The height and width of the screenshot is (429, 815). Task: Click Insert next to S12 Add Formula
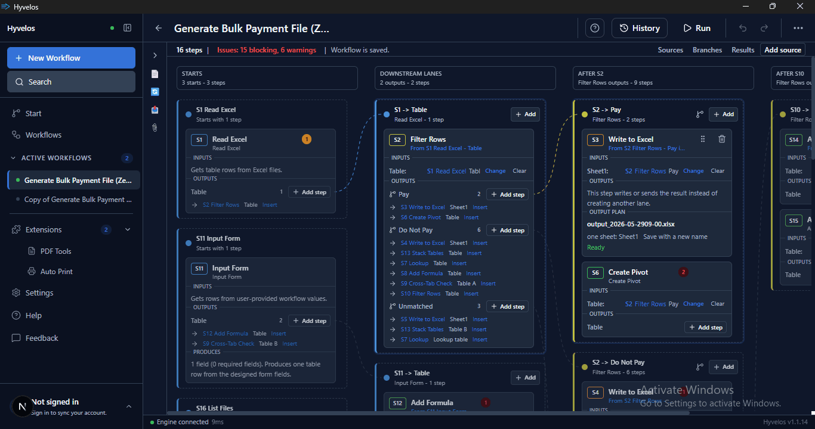pyautogui.click(x=279, y=334)
